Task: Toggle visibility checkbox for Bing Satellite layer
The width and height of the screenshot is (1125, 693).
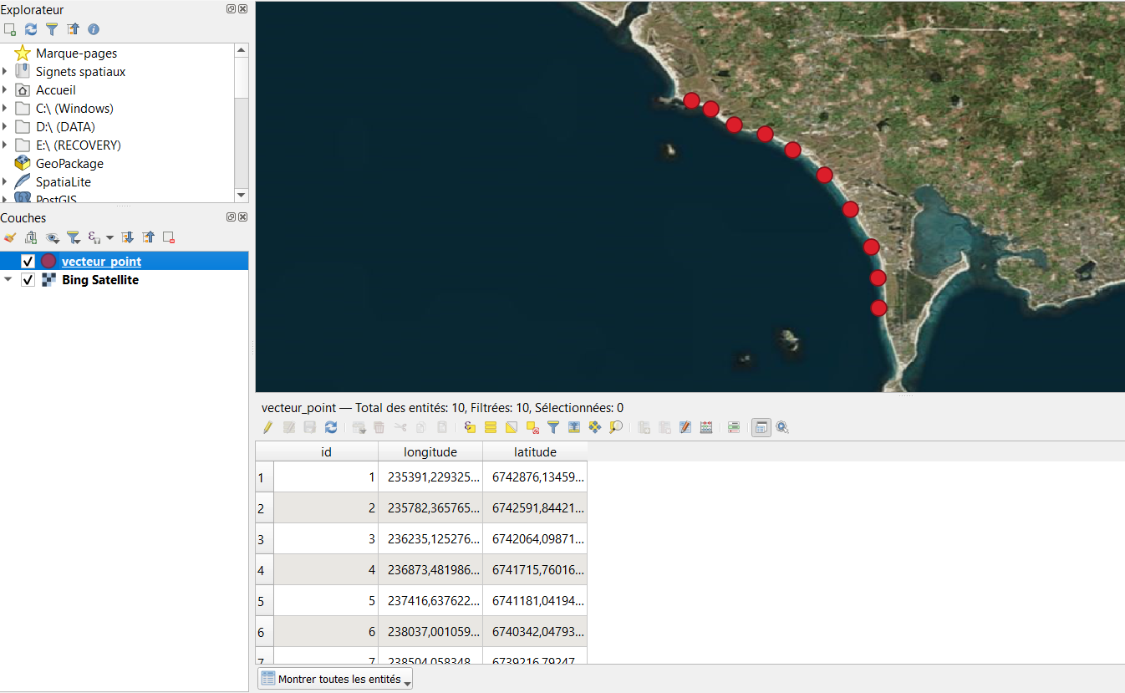Action: [x=28, y=280]
